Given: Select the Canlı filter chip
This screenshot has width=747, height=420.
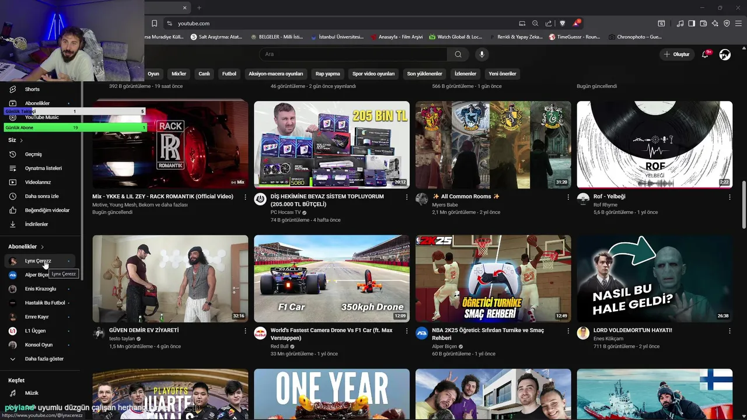Looking at the screenshot, I should pos(204,74).
